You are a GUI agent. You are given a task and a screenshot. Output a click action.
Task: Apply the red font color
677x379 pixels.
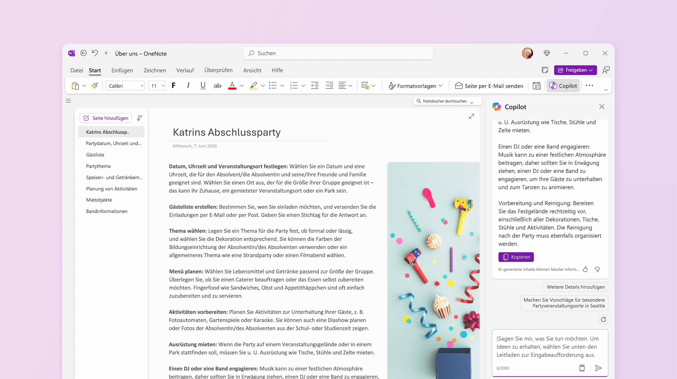pyautogui.click(x=232, y=86)
